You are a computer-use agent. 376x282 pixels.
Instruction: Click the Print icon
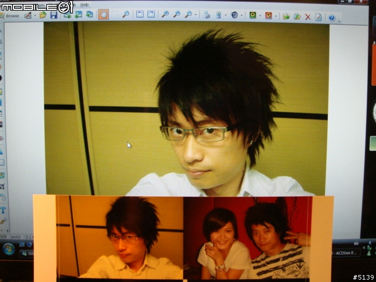click(206, 15)
